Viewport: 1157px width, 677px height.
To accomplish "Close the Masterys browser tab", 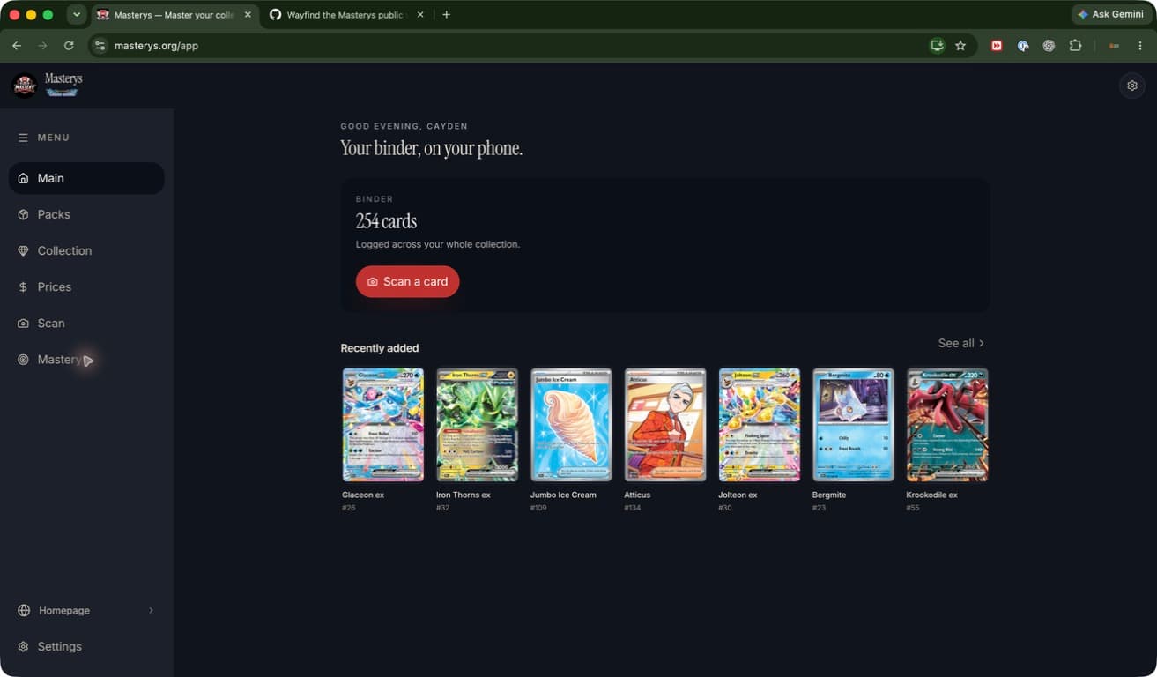I will coord(248,15).
